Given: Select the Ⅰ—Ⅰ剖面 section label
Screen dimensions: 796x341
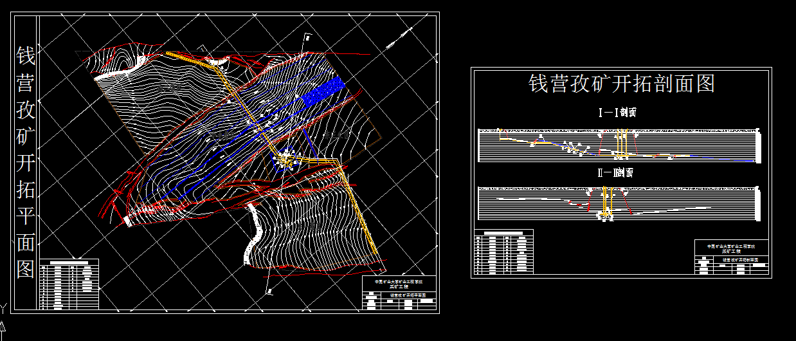Looking at the screenshot, I should coord(617,113).
